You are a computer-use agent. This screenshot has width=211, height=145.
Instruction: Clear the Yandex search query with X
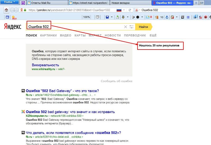126,27
